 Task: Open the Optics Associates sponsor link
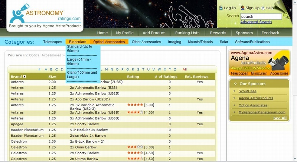(253, 105)
